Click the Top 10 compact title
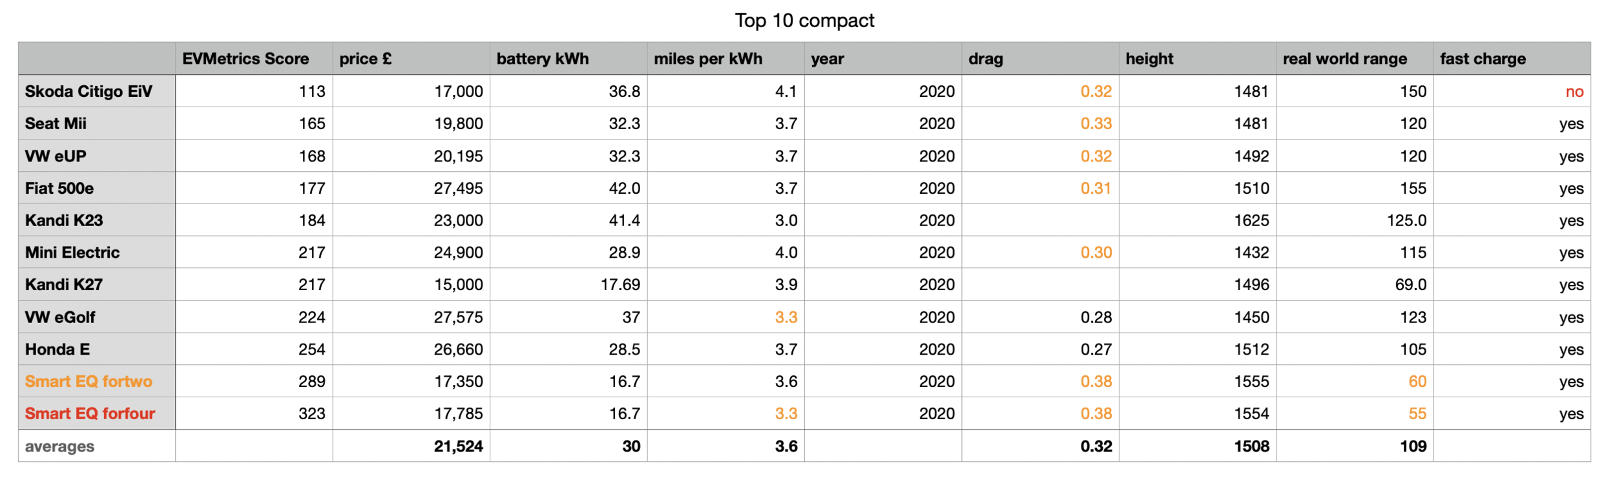Image resolution: width=1615 pixels, height=489 pixels. (x=804, y=21)
